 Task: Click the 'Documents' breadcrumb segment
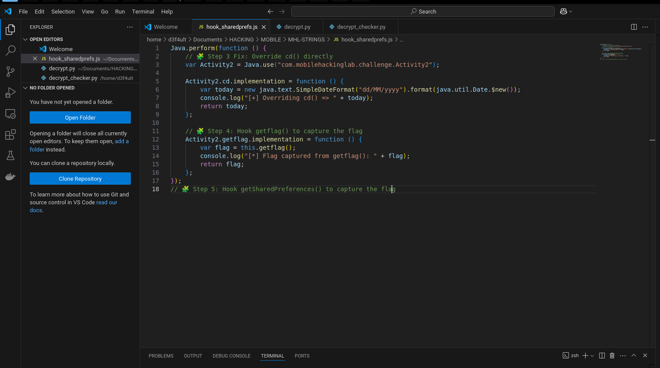[208, 39]
